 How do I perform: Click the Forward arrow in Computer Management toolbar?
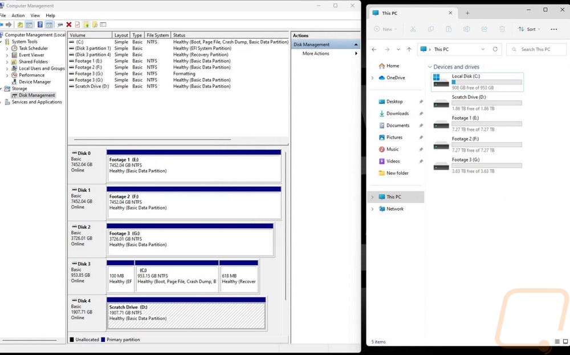[9, 25]
